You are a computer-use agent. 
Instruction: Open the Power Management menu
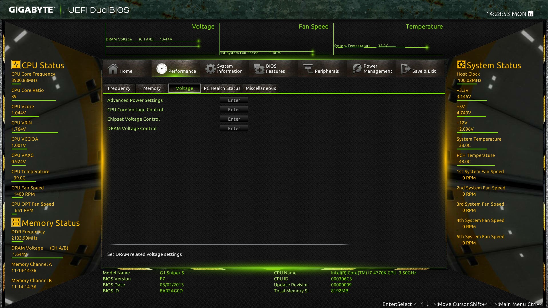pos(371,68)
